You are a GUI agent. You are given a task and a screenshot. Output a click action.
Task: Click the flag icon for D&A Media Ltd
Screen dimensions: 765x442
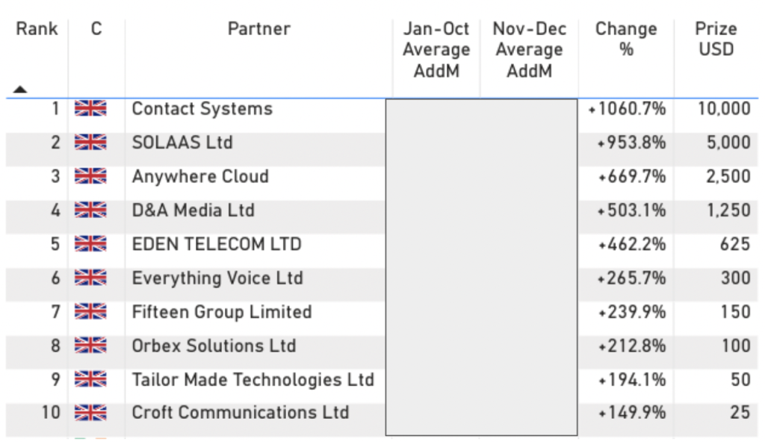pos(90,211)
